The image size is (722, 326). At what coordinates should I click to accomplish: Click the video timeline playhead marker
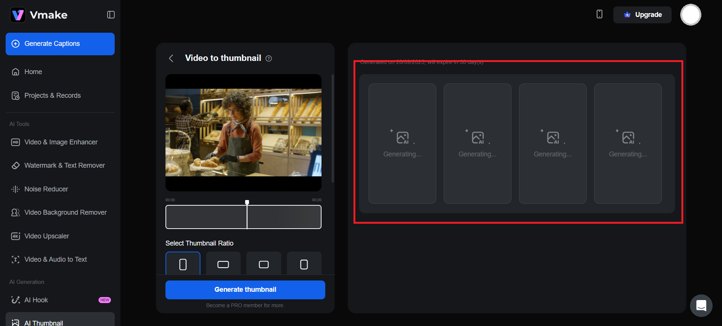[247, 203]
